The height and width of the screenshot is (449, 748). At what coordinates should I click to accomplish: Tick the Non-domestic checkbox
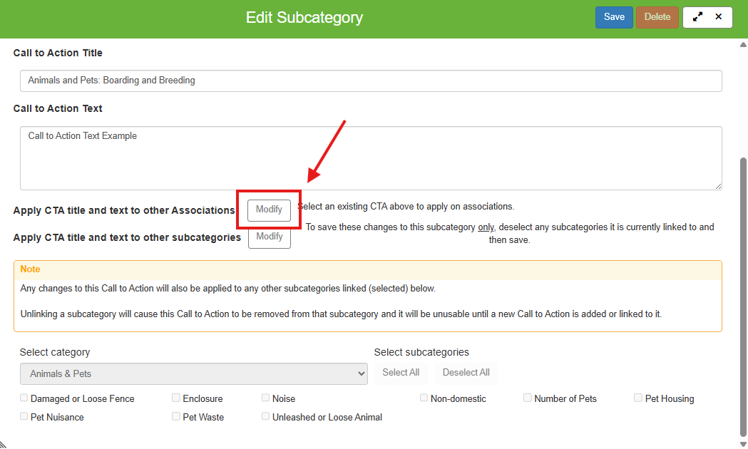[424, 398]
